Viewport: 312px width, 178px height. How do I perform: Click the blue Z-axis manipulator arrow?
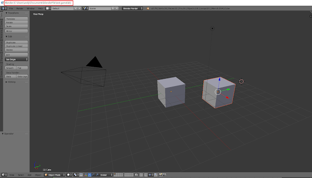[219, 79]
